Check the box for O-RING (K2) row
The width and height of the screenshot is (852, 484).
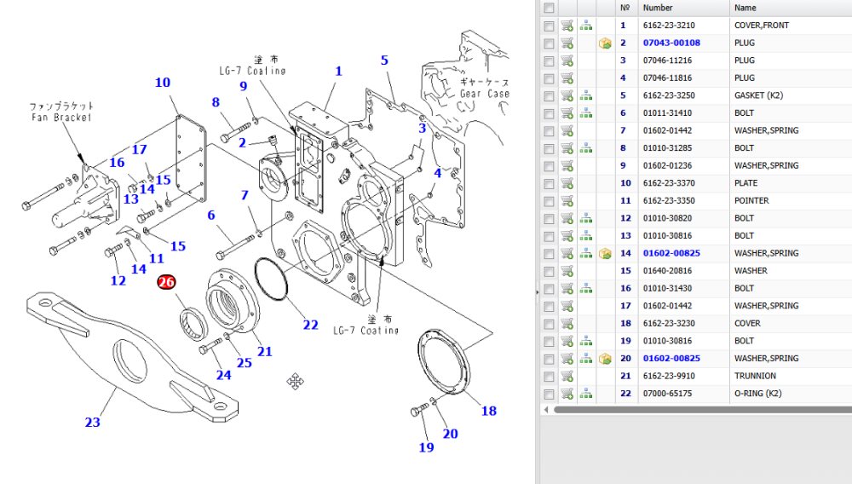(549, 394)
